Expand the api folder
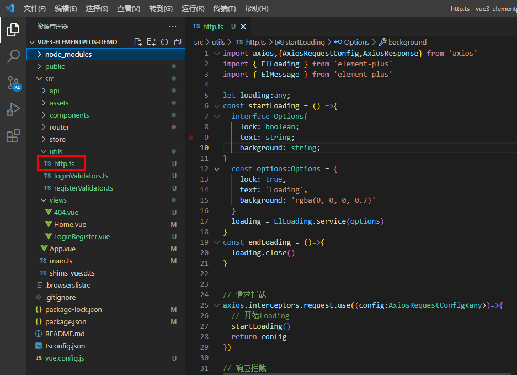 coord(44,91)
